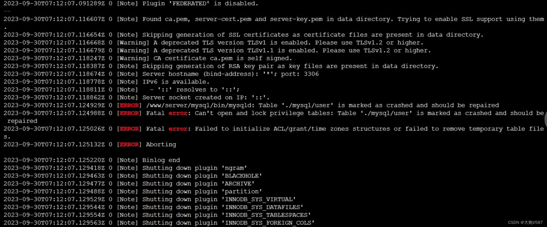Click the 'INNODB_SYS_VIRTUAL' plugin name

(x=258, y=199)
